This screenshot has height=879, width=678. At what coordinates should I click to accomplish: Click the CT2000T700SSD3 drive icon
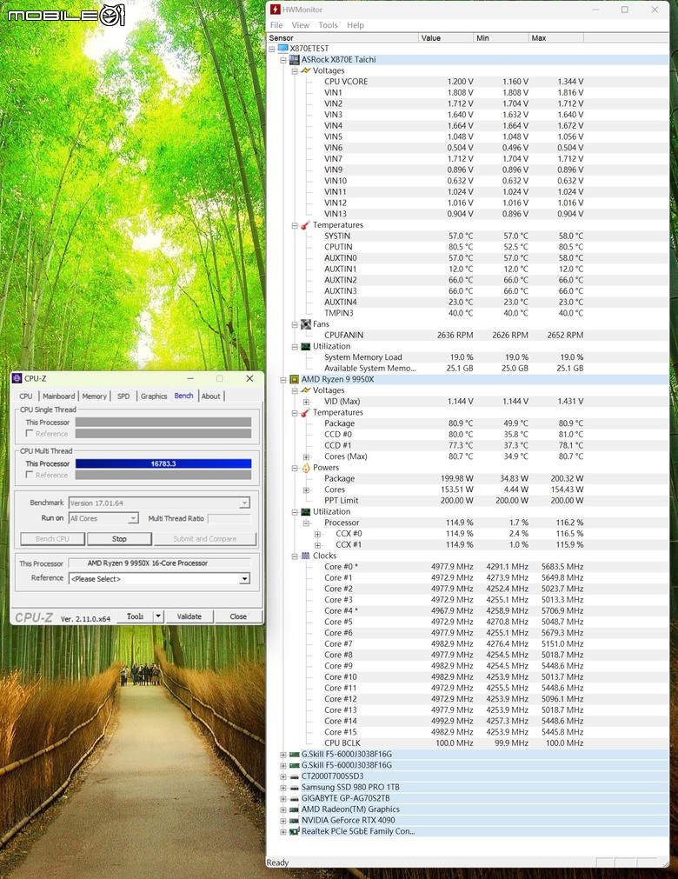click(294, 776)
